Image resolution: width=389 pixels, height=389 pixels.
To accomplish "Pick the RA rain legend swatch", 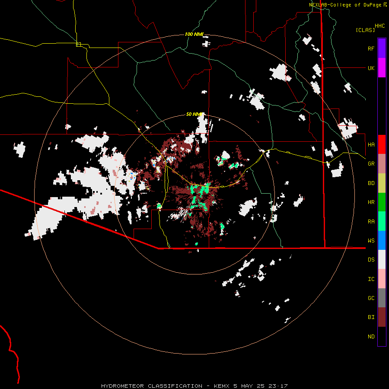I will click(x=382, y=221).
